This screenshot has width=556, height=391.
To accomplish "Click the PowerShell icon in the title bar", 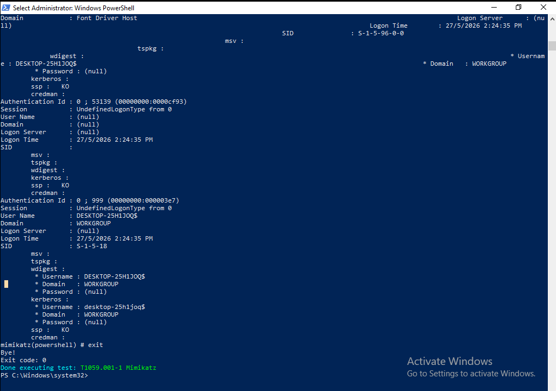I will coord(5,8).
